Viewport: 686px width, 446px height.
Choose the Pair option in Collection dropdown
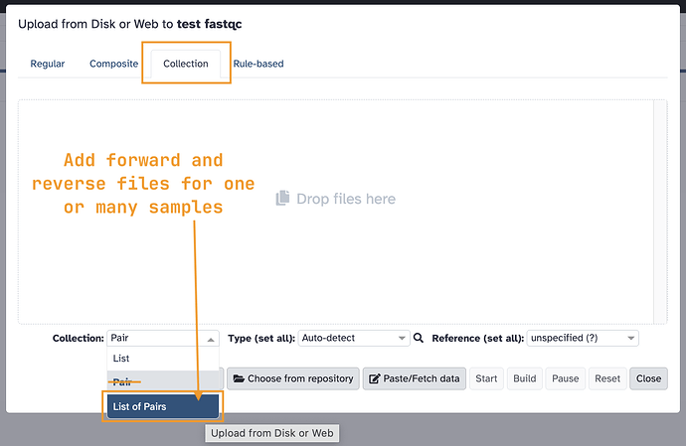coord(163,381)
